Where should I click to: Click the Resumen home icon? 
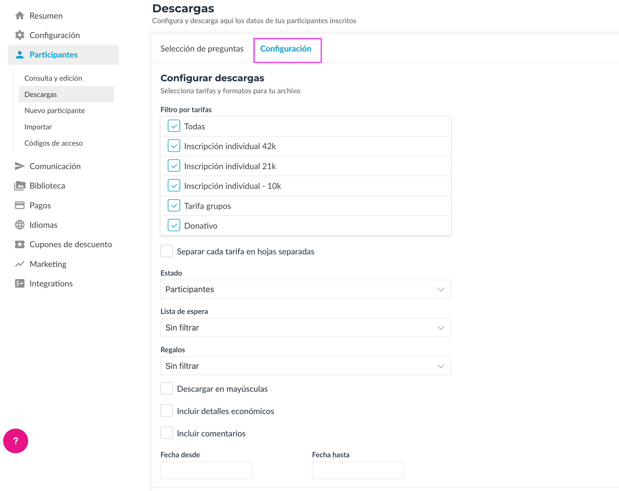(19, 15)
